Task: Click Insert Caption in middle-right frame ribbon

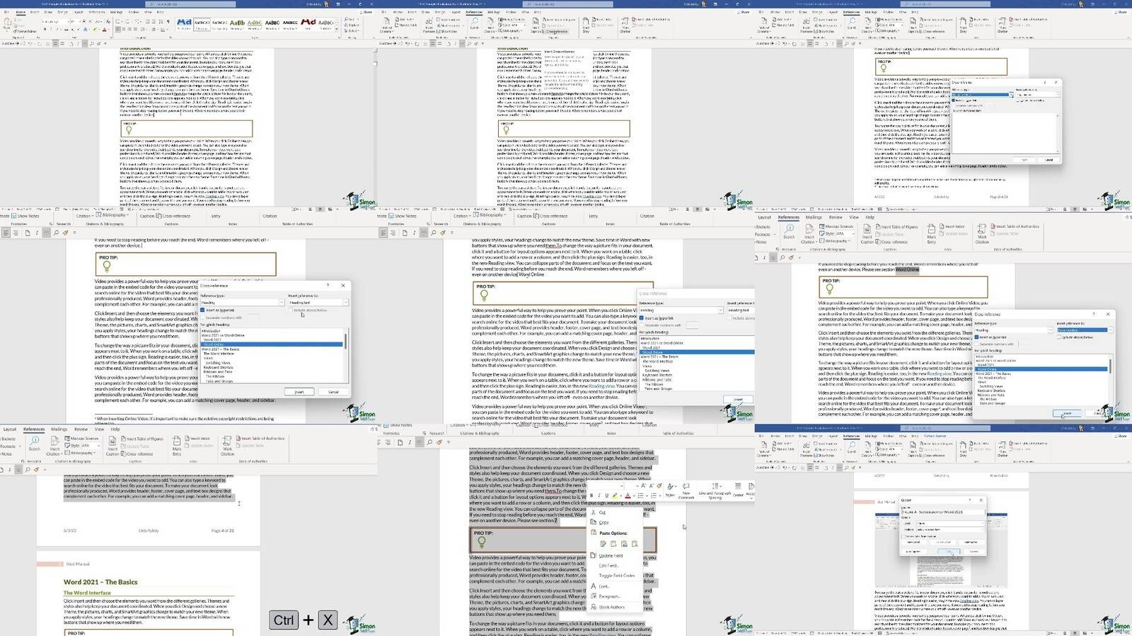Action: [x=867, y=233]
